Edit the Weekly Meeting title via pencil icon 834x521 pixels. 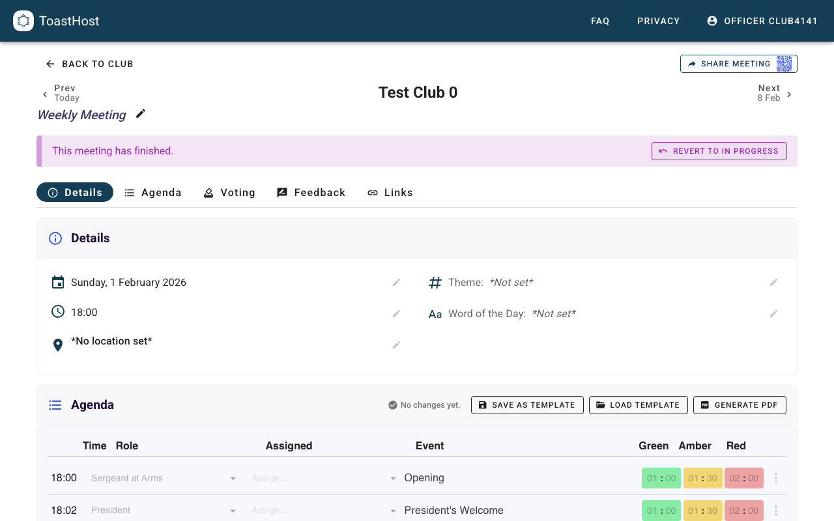[140, 114]
